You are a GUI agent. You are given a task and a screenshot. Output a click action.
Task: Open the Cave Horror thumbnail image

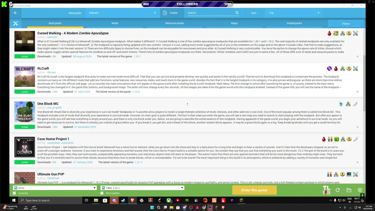coord(25,147)
